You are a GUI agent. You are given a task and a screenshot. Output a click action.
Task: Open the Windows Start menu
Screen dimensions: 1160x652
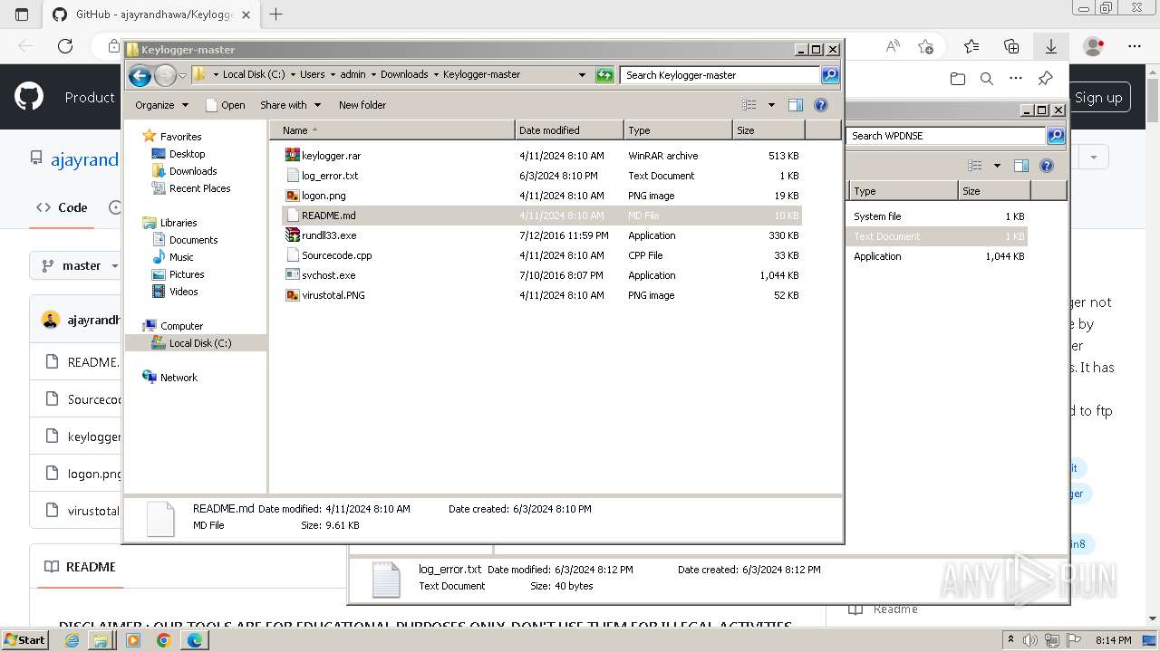[x=25, y=639]
